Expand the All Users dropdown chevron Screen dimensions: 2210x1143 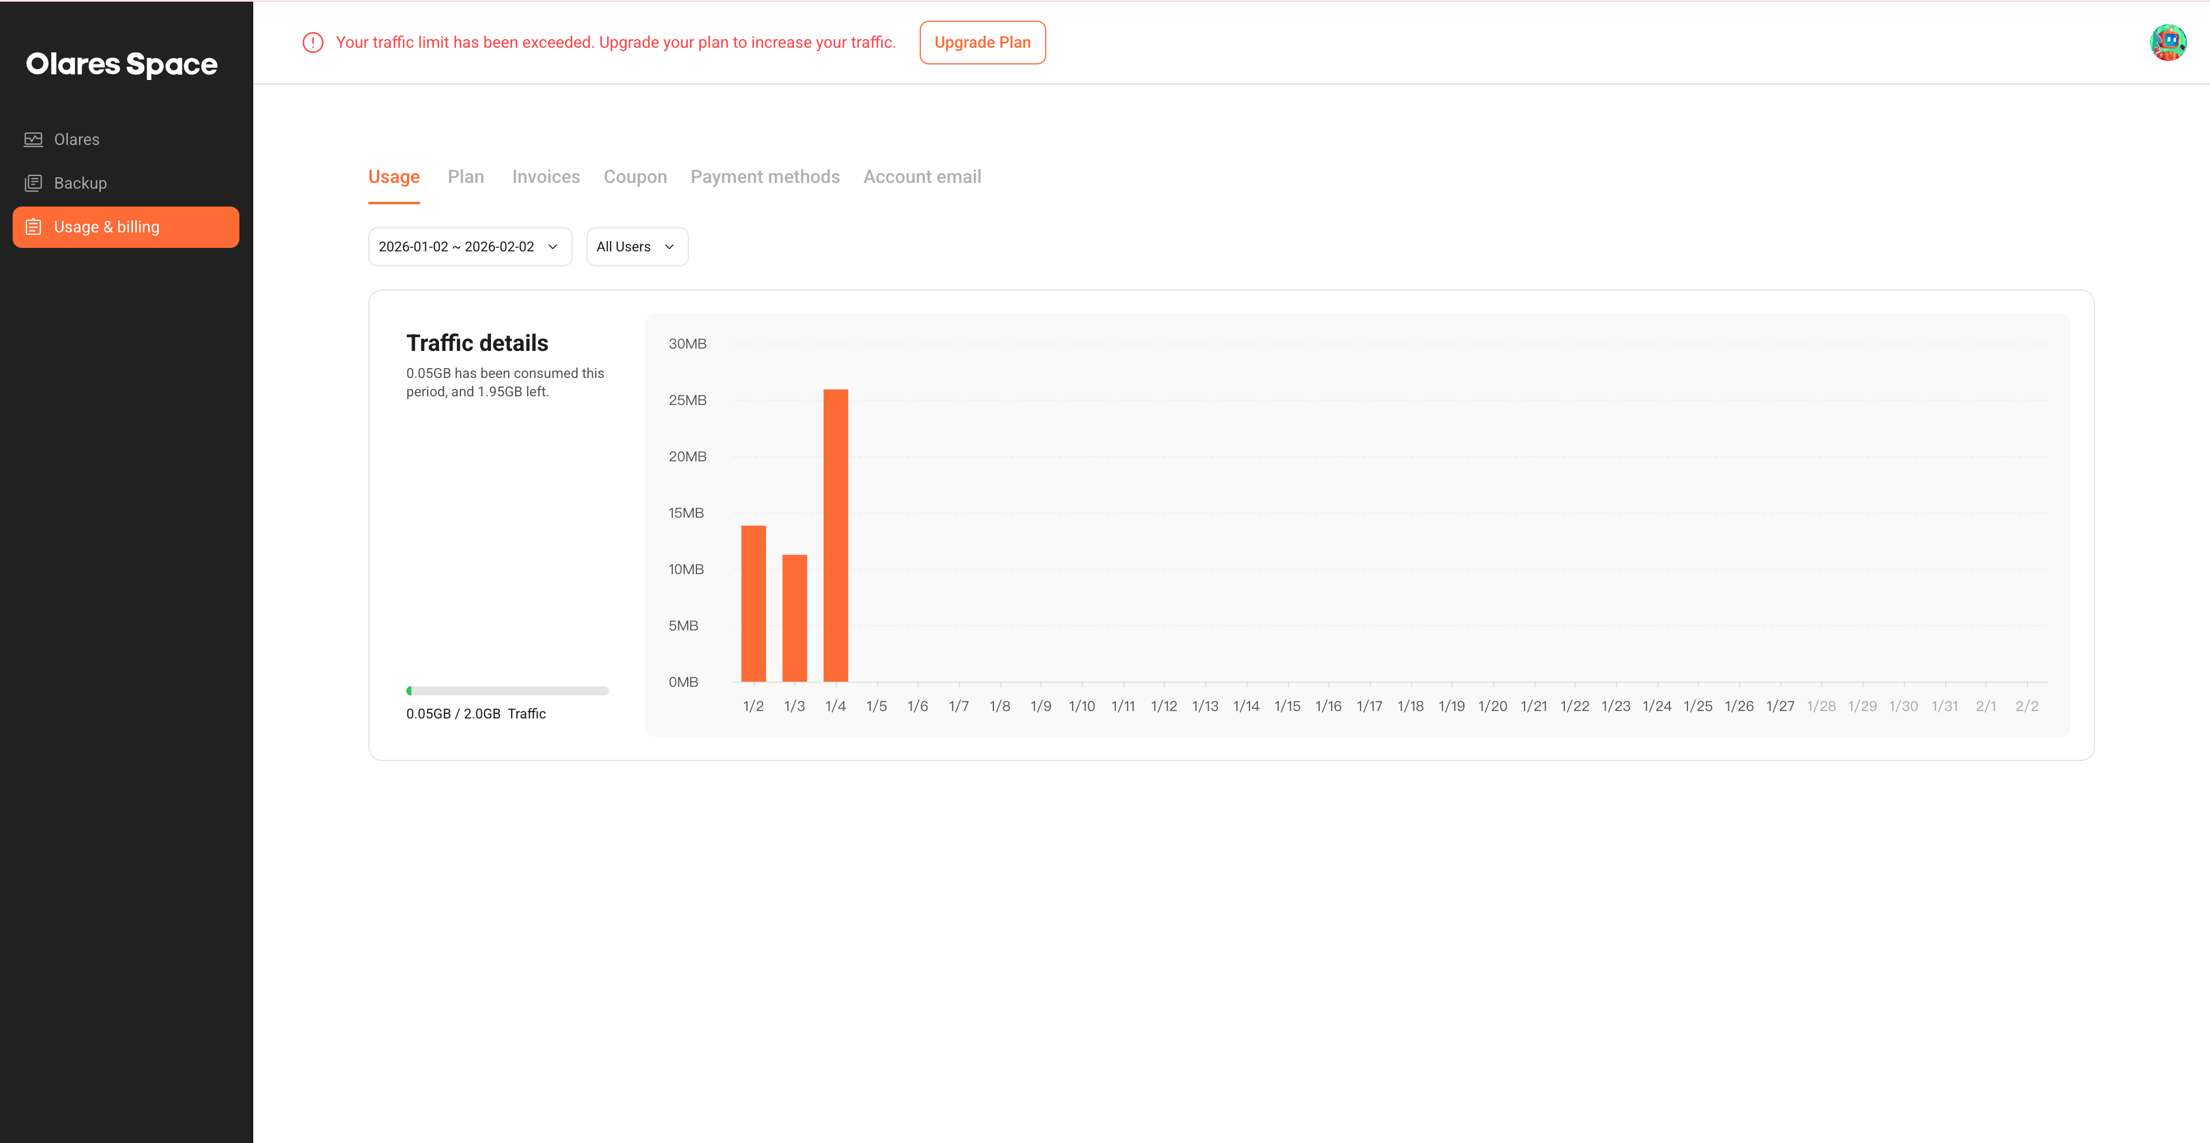(669, 247)
